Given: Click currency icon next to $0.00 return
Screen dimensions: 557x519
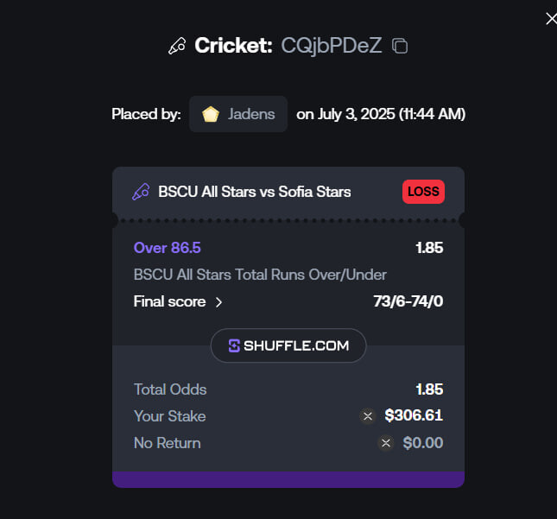Looking at the screenshot, I should coord(386,443).
